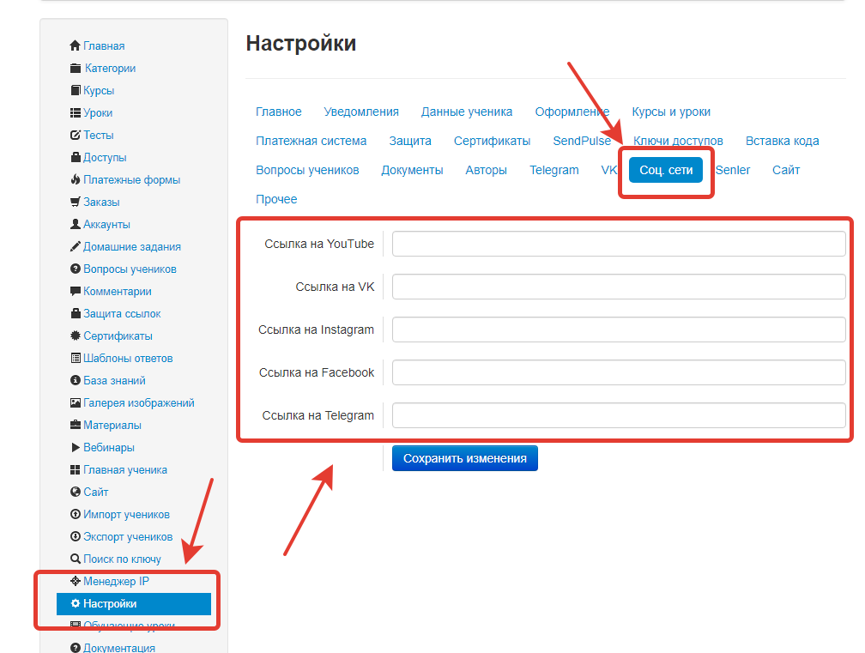Focus the Ссылка на YouTube field
The height and width of the screenshot is (653, 865).
tap(619, 244)
